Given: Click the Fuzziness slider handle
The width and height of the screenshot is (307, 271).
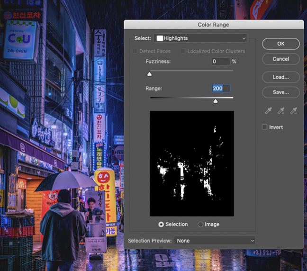Looking at the screenshot, I should coord(150,74).
